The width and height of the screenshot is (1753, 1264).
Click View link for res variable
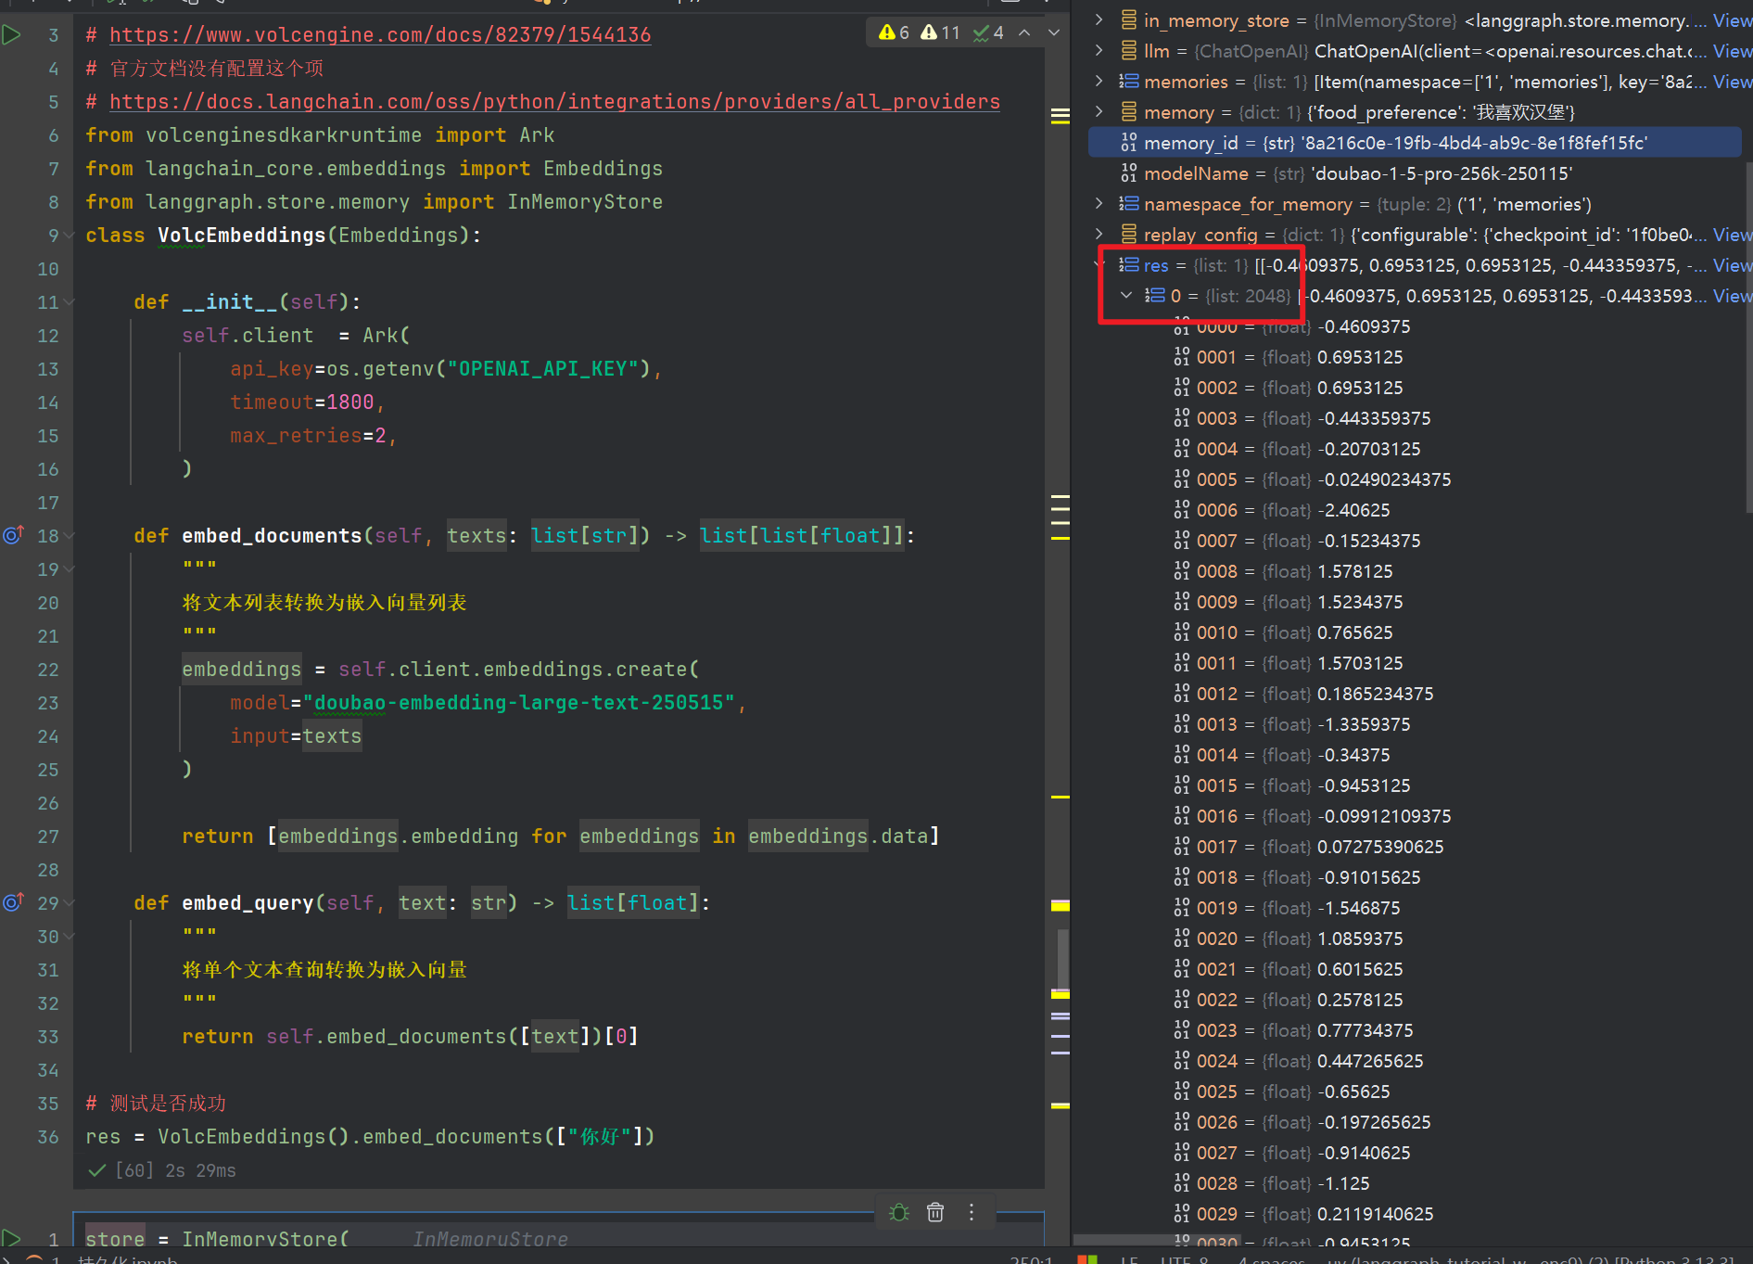pyautogui.click(x=1732, y=264)
